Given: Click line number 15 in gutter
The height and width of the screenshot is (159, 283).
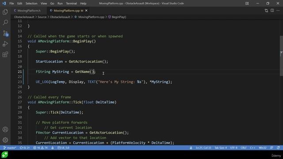Looking at the screenshot, I should tap(19, 41).
